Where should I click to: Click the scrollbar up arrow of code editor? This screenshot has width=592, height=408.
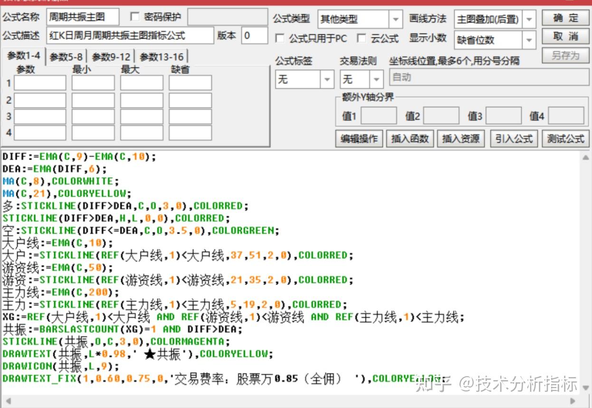585,157
